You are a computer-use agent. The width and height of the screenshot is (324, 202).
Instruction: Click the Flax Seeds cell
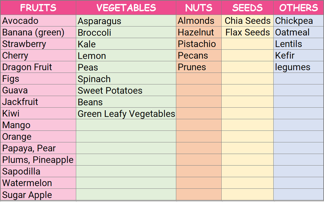coord(247,32)
